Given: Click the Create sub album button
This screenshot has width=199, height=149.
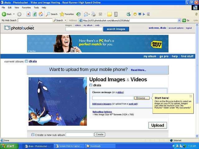Looking at the screenshot, I should pos(99,134).
